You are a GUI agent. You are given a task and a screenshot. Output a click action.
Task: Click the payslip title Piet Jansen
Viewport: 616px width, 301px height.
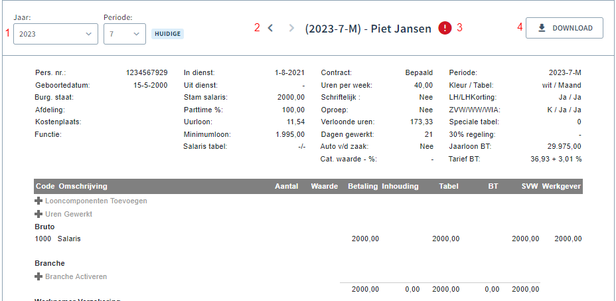pos(368,29)
